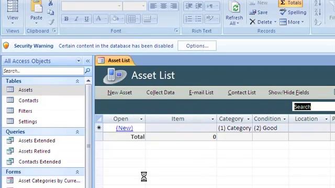Select the Assets table
Viewport: 335px width, 188px height.
(43, 90)
